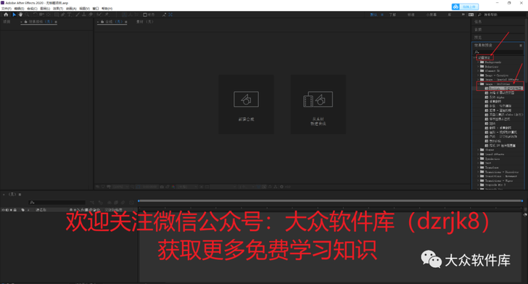Select the Type text tool
528x284 pixels.
tap(70, 15)
